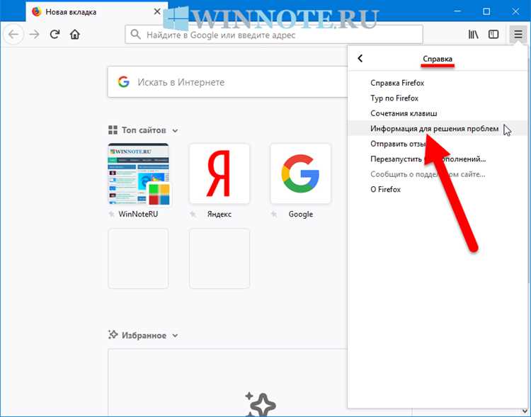The height and width of the screenshot is (417, 531).
Task: Select the Новая вкладка tab
Action: pos(97,12)
